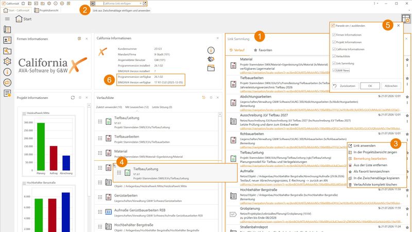412x232 pixels.
Task: Open the notes list sidebar icon
Action: pos(7,93)
